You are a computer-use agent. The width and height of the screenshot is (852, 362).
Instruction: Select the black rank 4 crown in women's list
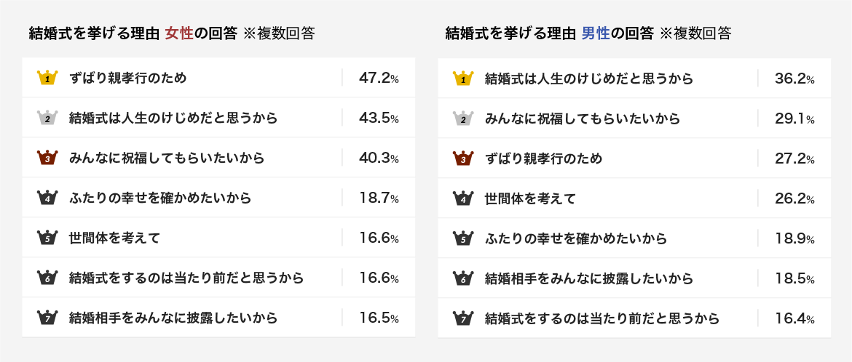pos(48,198)
